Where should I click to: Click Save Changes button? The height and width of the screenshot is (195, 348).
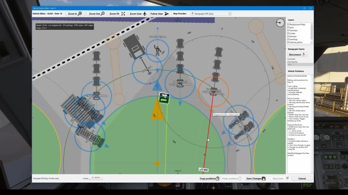point(256,178)
